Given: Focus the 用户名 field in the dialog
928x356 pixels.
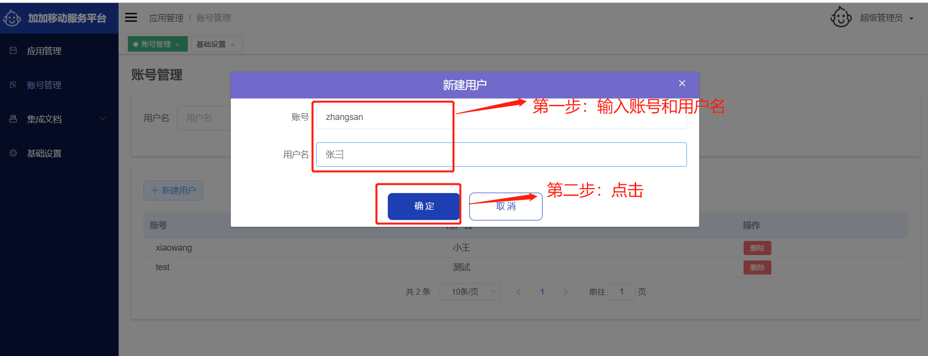Looking at the screenshot, I should 501,155.
